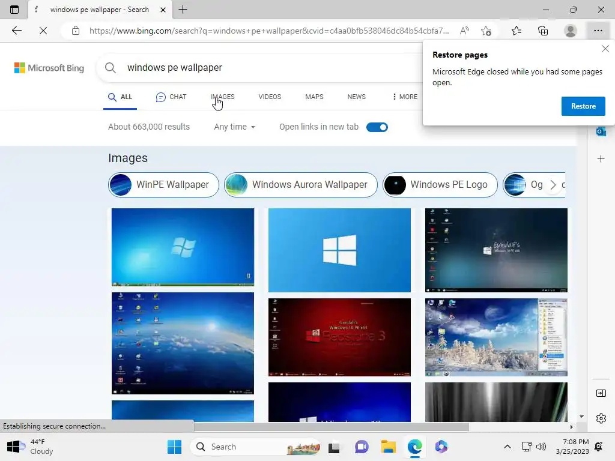Expand the MORE search categories
This screenshot has height=461, width=615.
pos(405,97)
